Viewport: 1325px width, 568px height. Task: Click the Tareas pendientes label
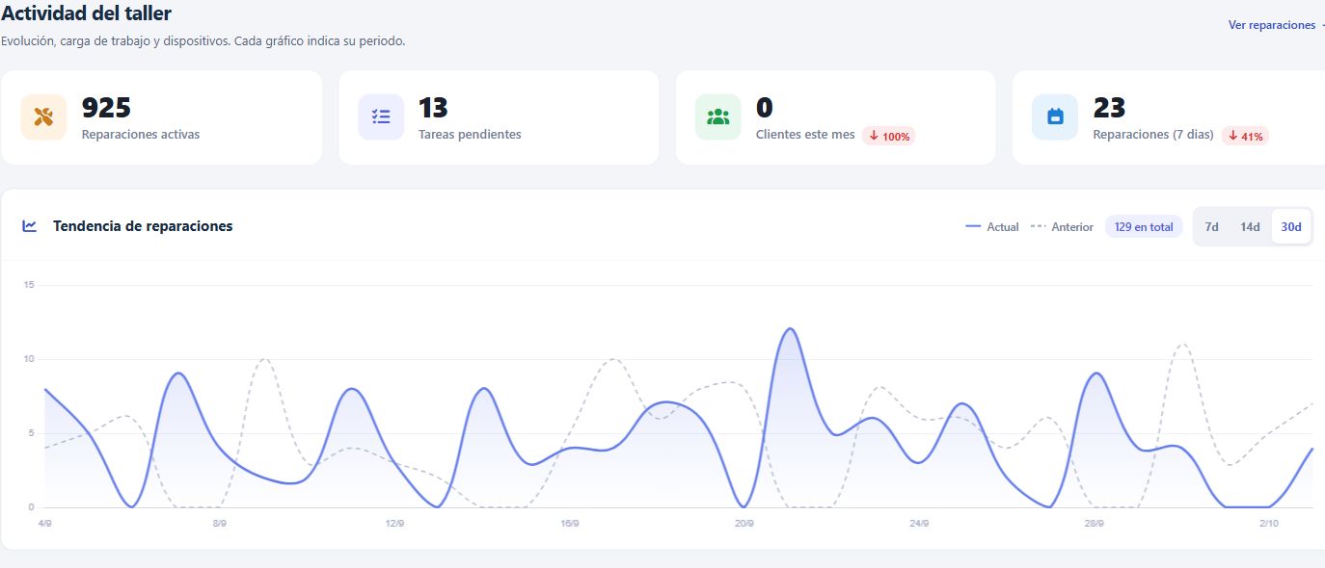coord(470,135)
